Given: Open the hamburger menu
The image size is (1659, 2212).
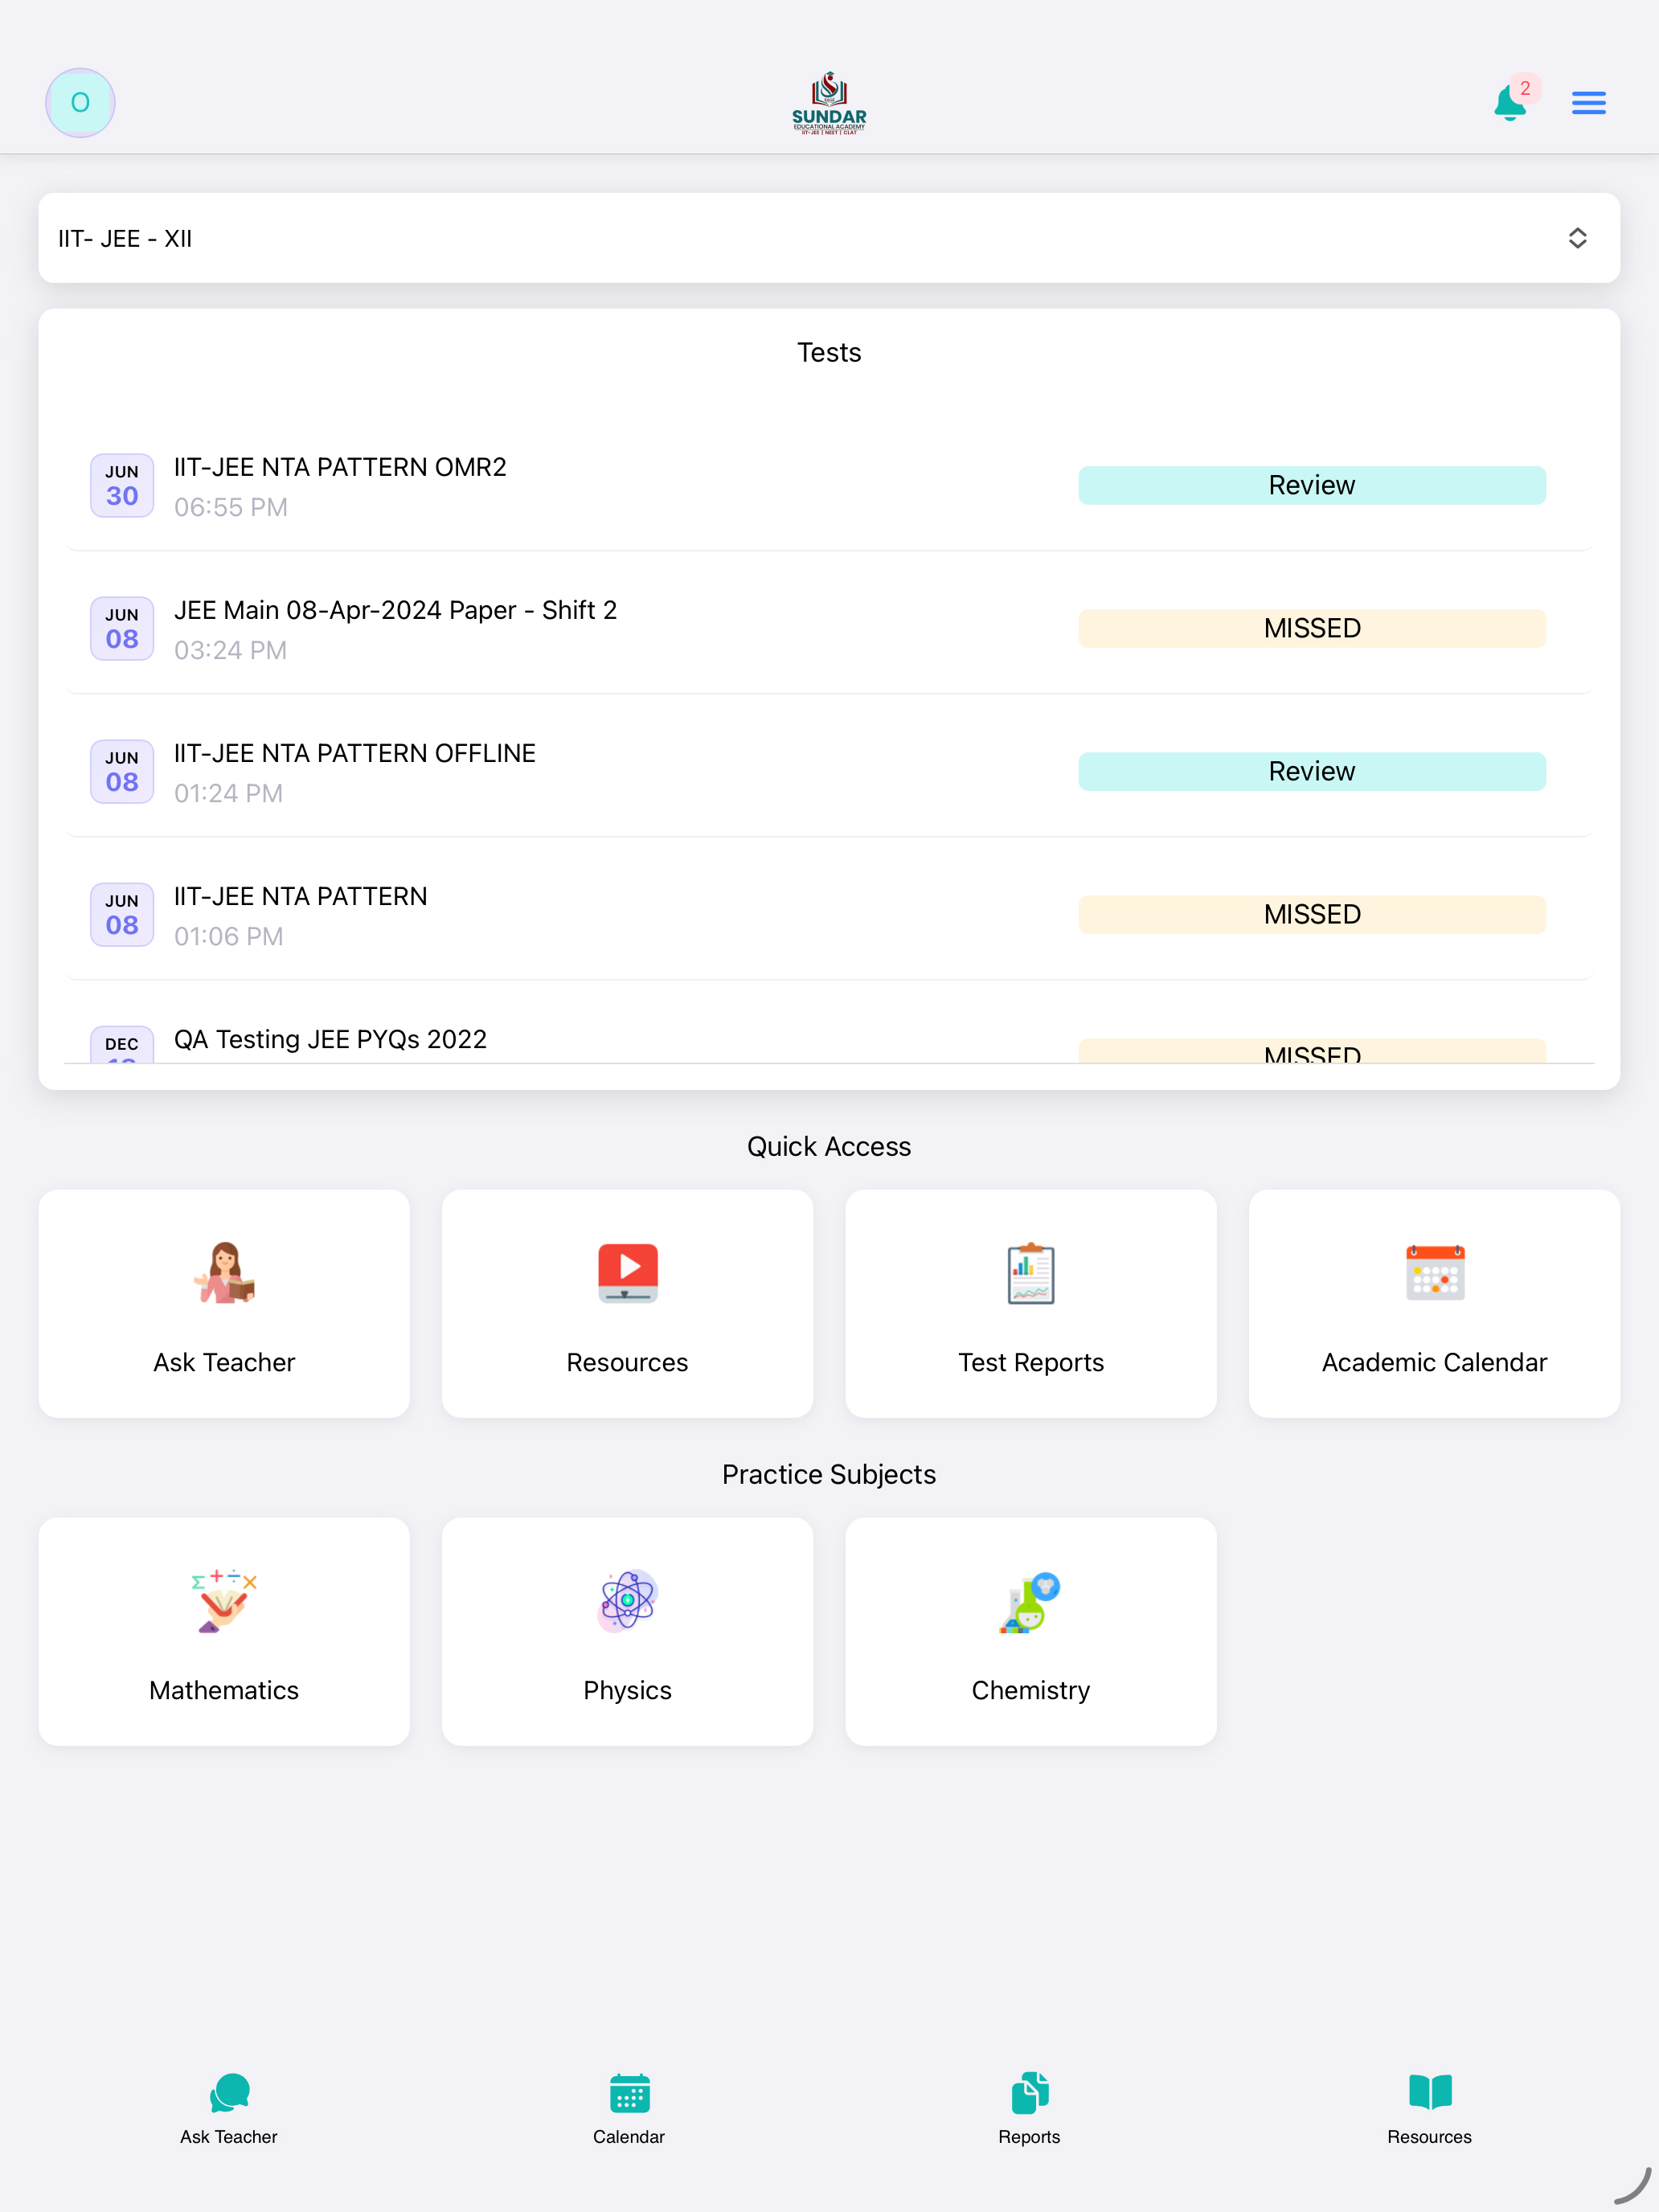Looking at the screenshot, I should (x=1588, y=102).
